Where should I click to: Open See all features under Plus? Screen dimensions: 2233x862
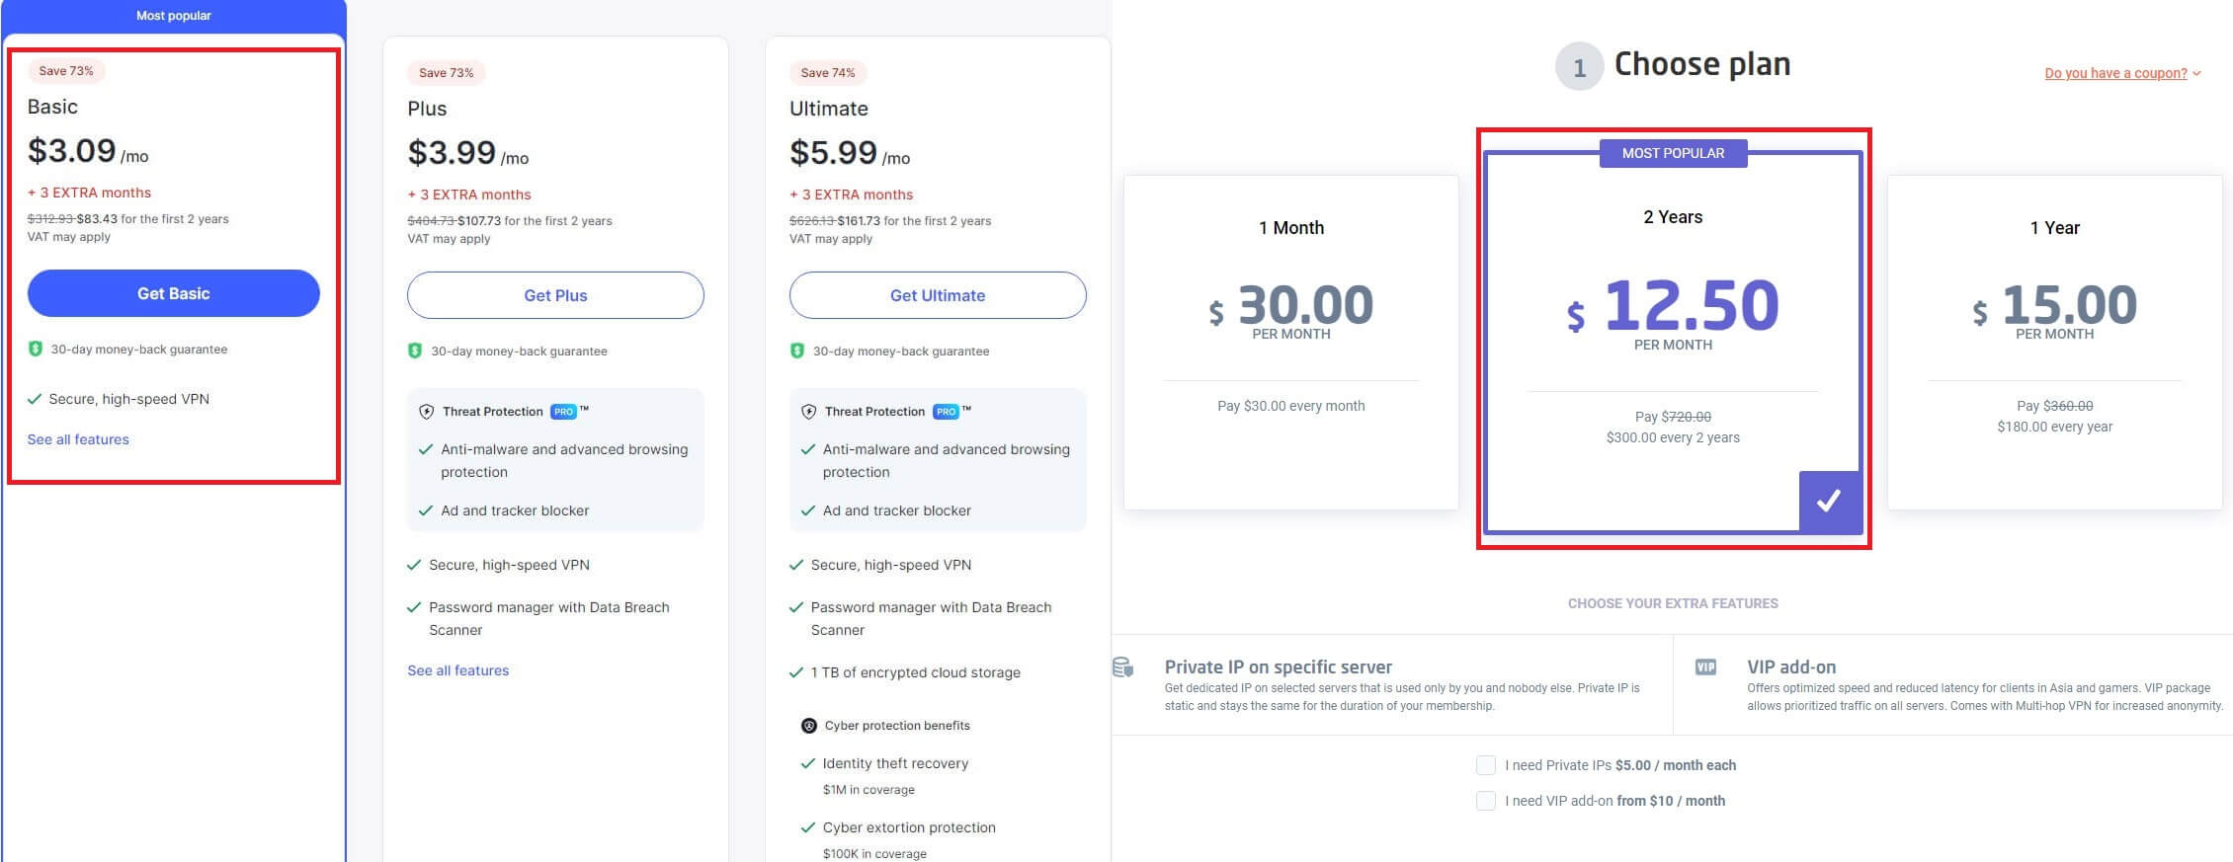click(457, 670)
